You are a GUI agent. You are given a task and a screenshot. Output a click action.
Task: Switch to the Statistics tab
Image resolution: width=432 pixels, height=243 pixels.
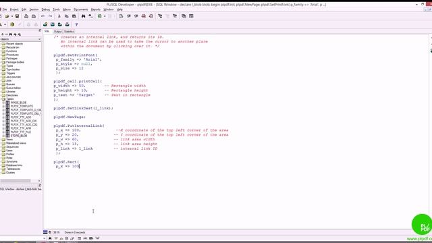coord(69,32)
